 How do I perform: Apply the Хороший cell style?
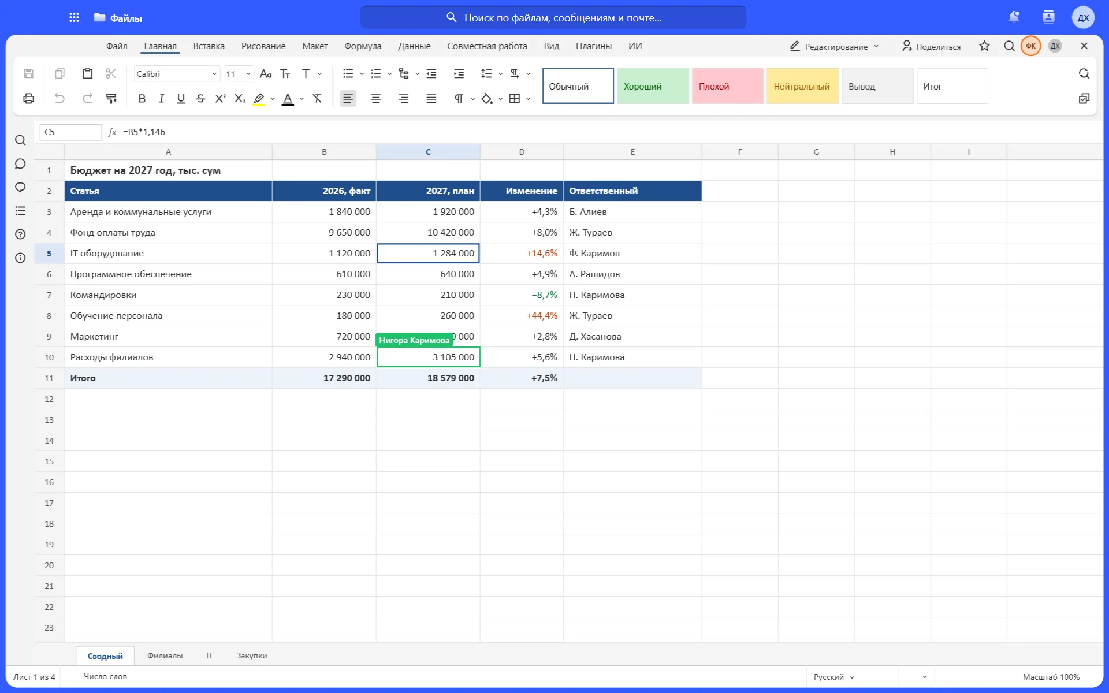pos(653,86)
